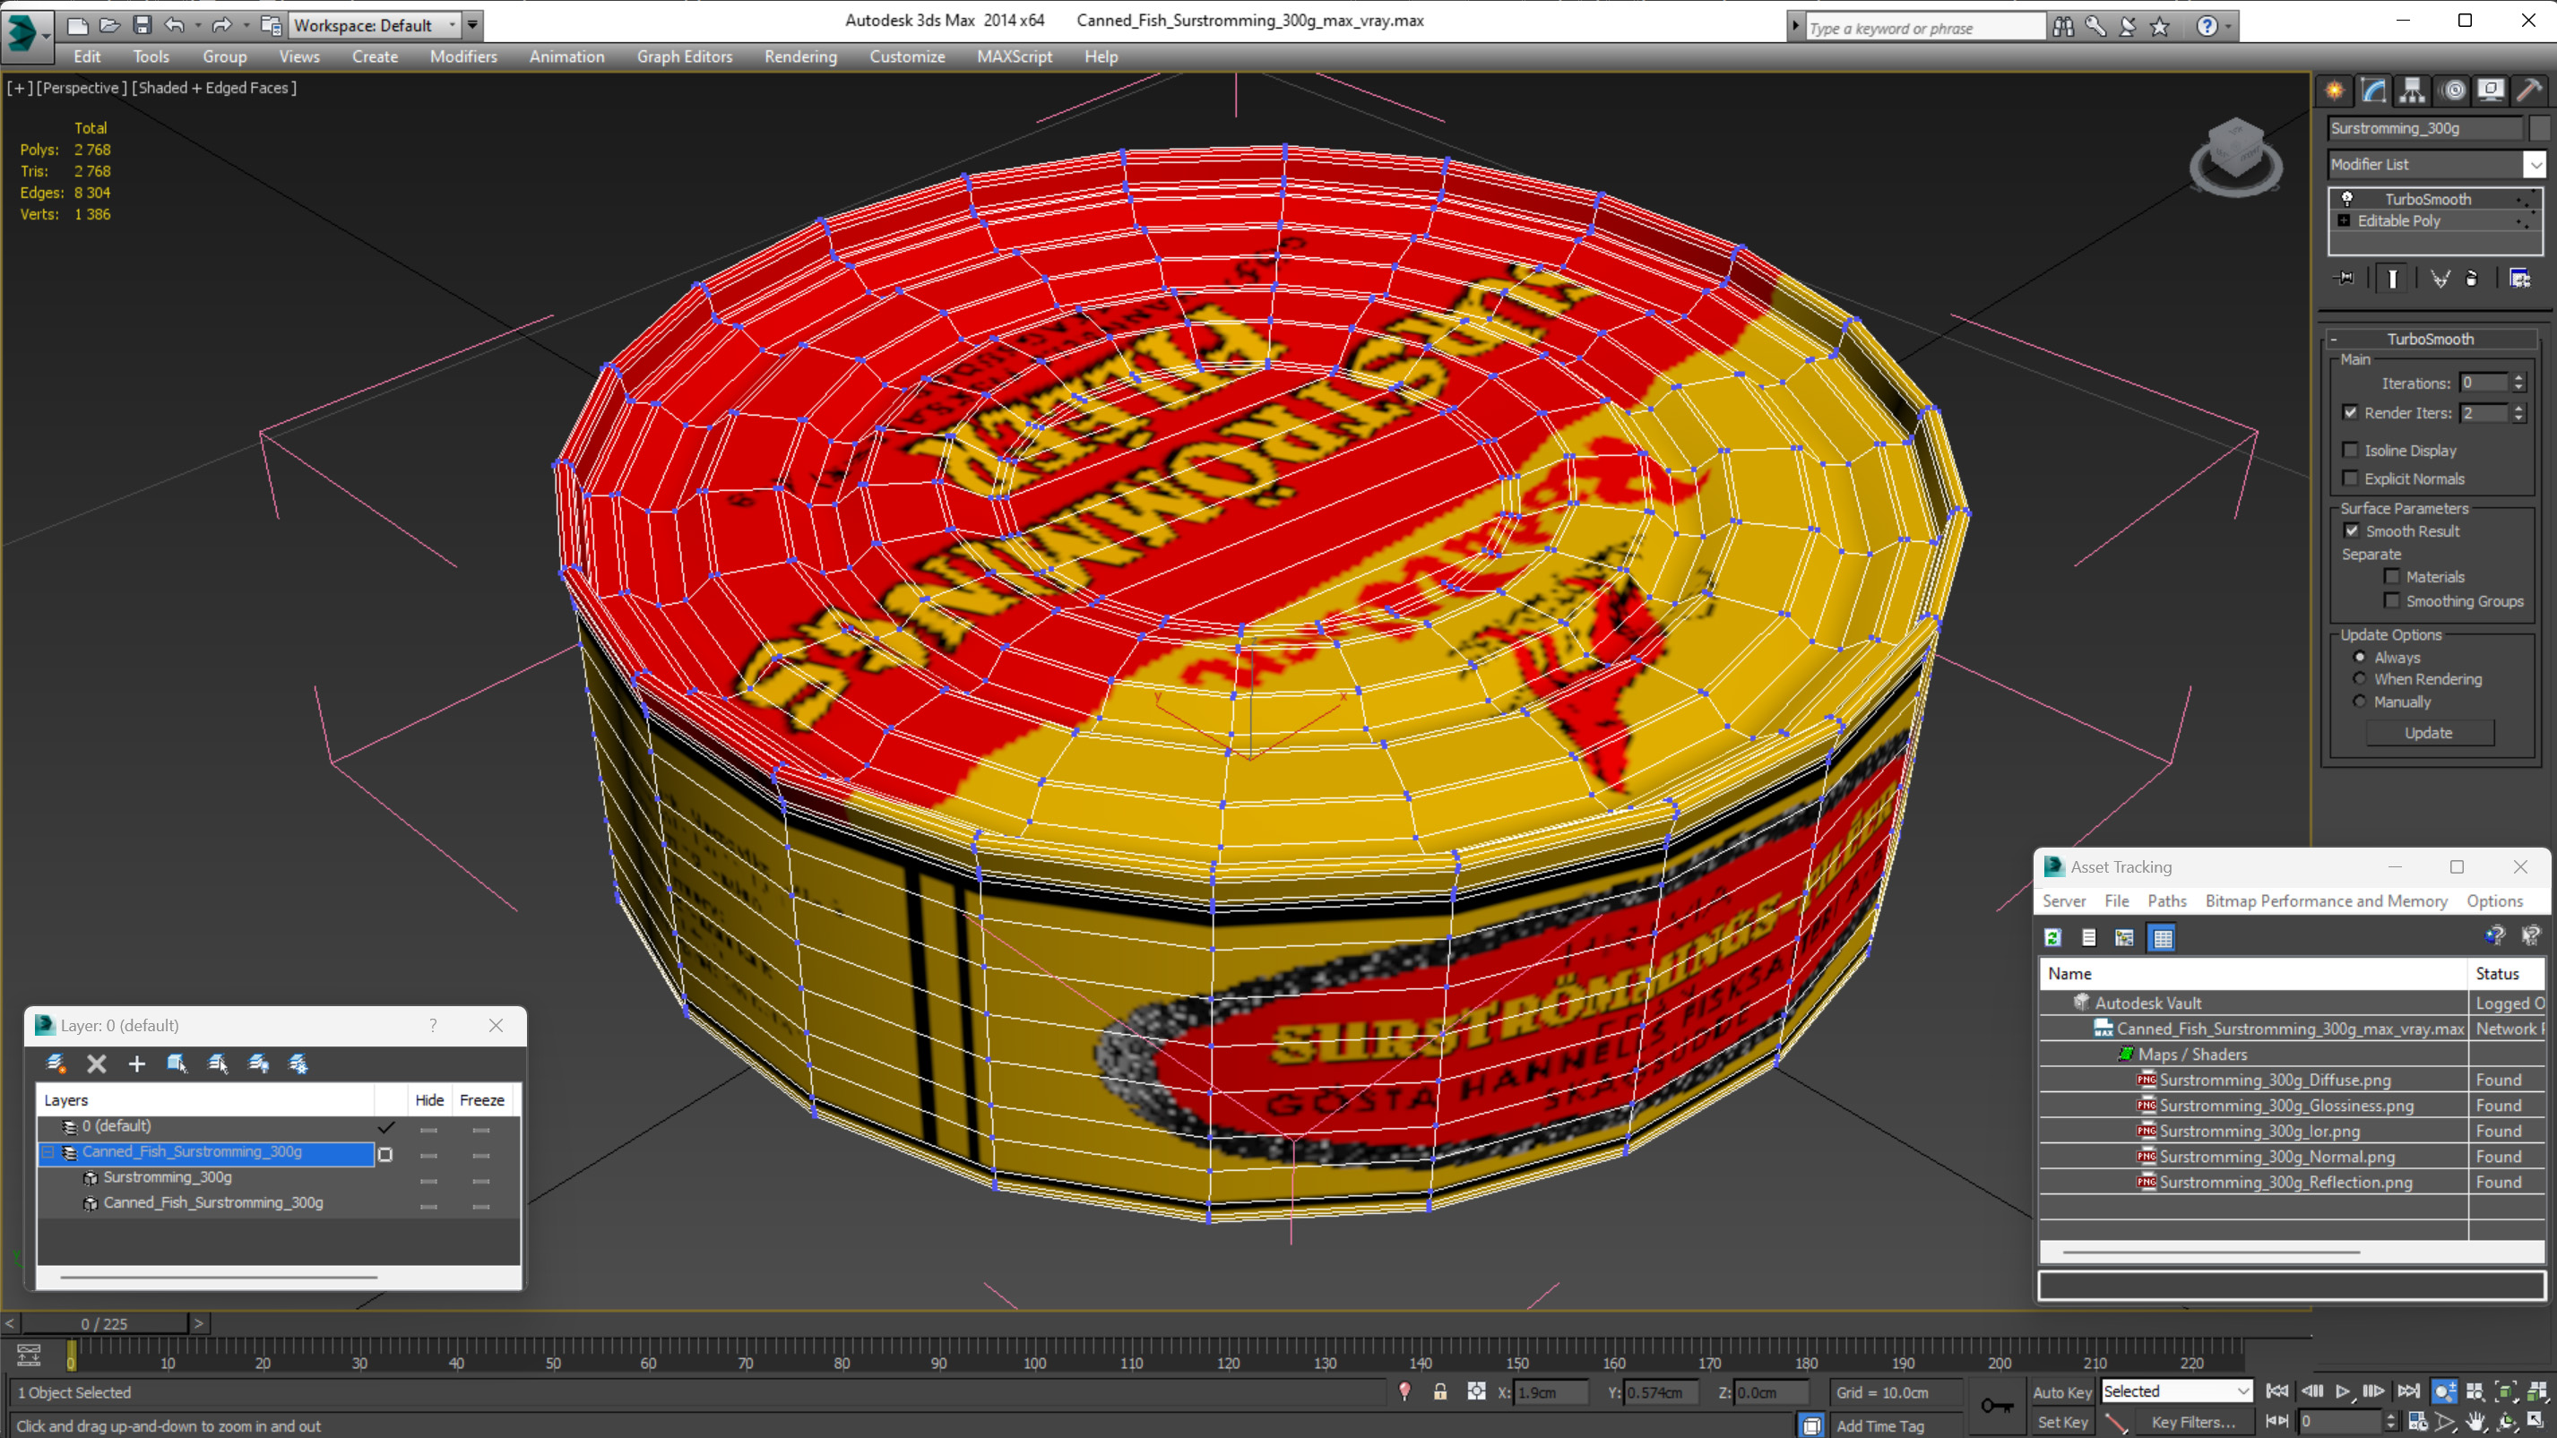Remove modifier from the stack icon
Screen dimensions: 2557x1438
pyautogui.click(x=2472, y=278)
